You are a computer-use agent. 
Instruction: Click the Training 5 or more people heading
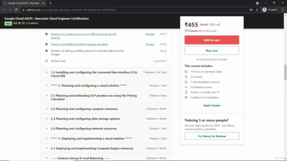[x=206, y=120]
